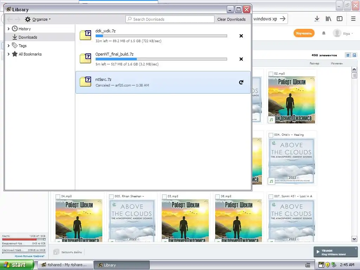Open browser downloads panel arrow icon
This screenshot has width=360, height=270.
pos(317,19)
